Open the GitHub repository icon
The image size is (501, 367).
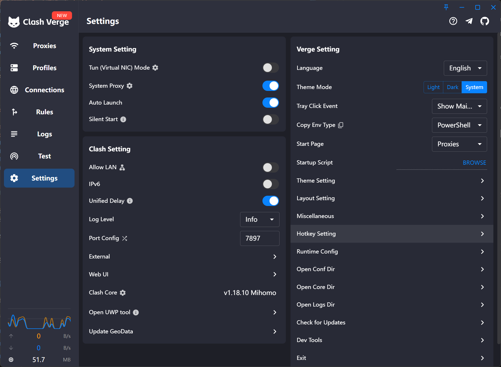tap(484, 21)
